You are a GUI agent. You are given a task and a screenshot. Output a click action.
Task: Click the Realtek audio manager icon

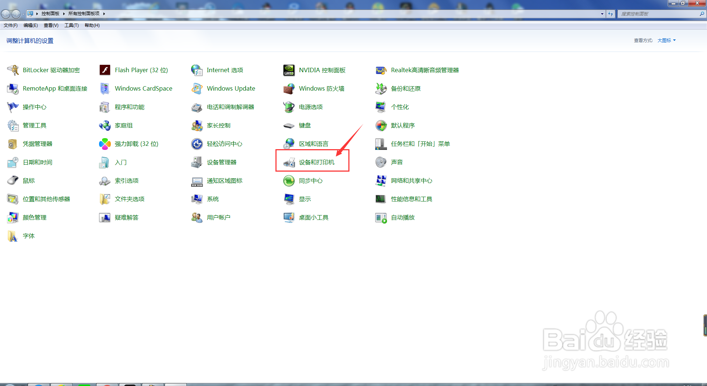(381, 70)
